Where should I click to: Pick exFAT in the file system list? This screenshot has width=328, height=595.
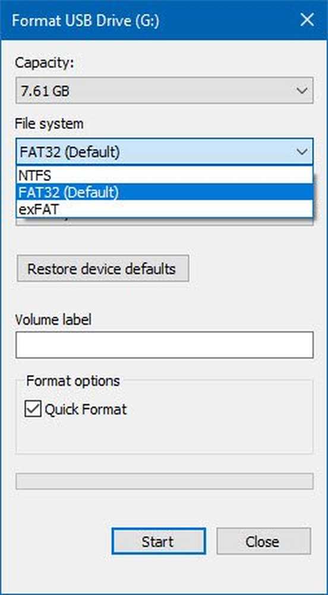165,209
